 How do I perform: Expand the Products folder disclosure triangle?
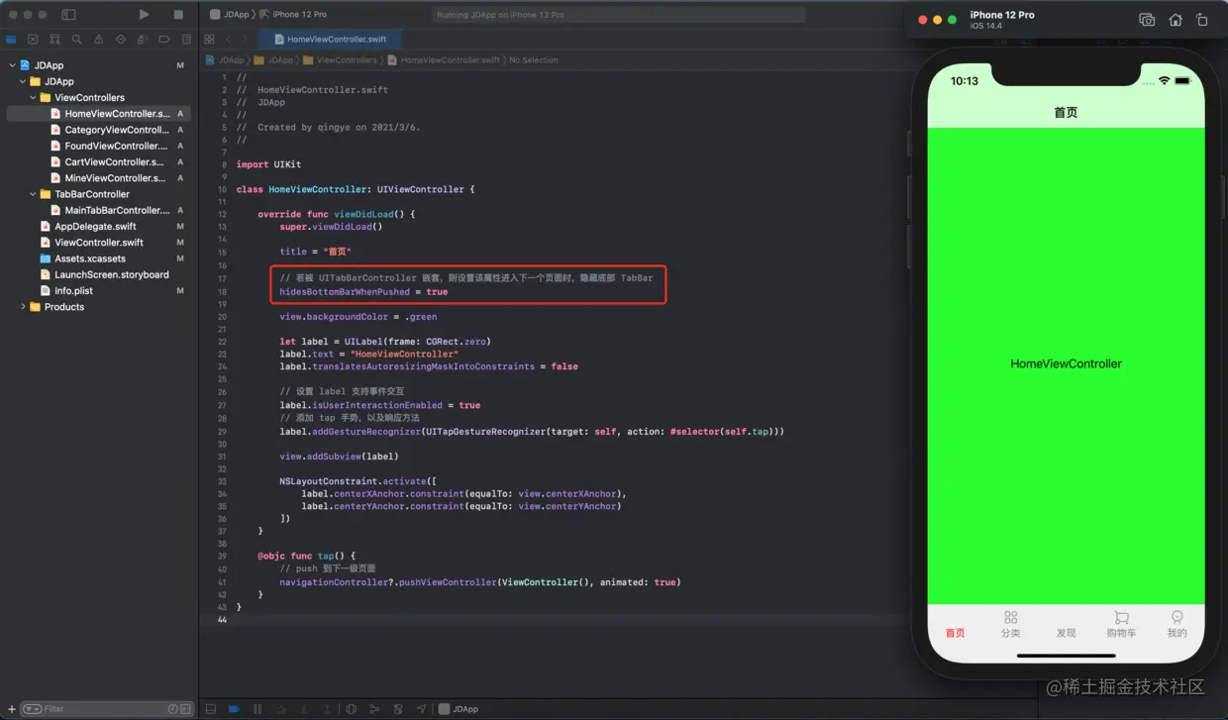pyautogui.click(x=23, y=307)
